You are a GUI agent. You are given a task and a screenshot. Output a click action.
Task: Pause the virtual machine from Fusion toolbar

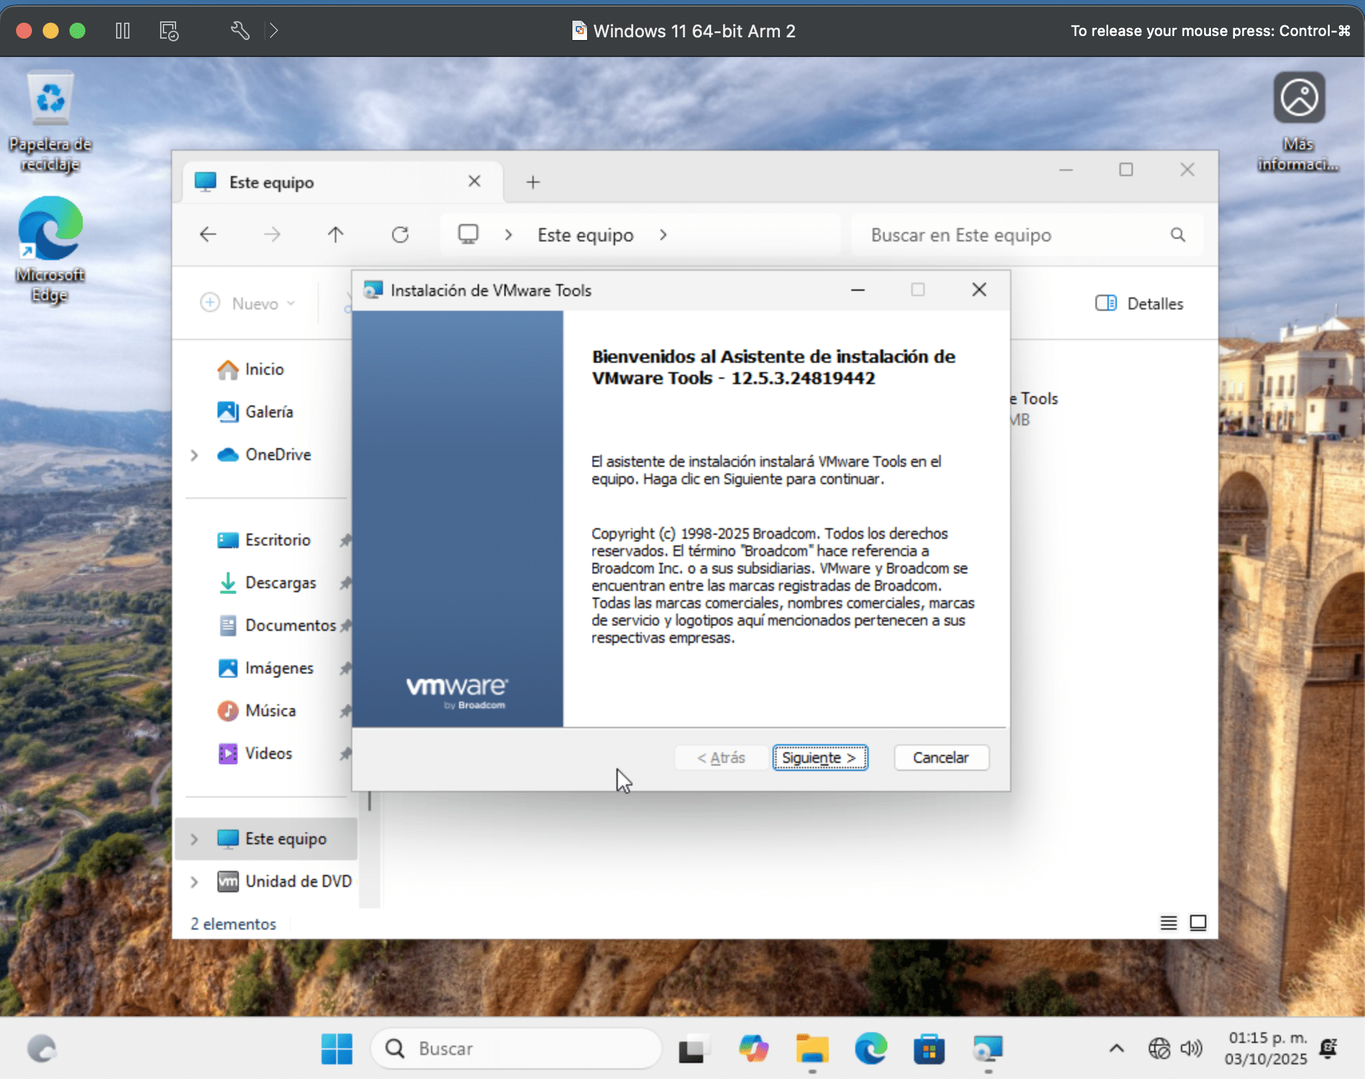pyautogui.click(x=123, y=30)
